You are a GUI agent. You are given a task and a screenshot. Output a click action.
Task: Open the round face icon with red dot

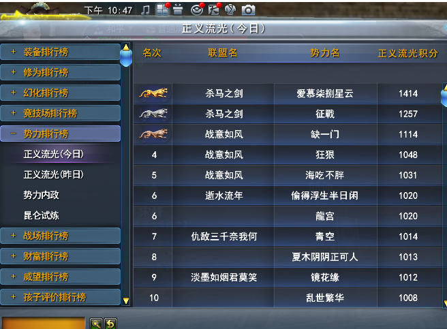pyautogui.click(x=198, y=10)
